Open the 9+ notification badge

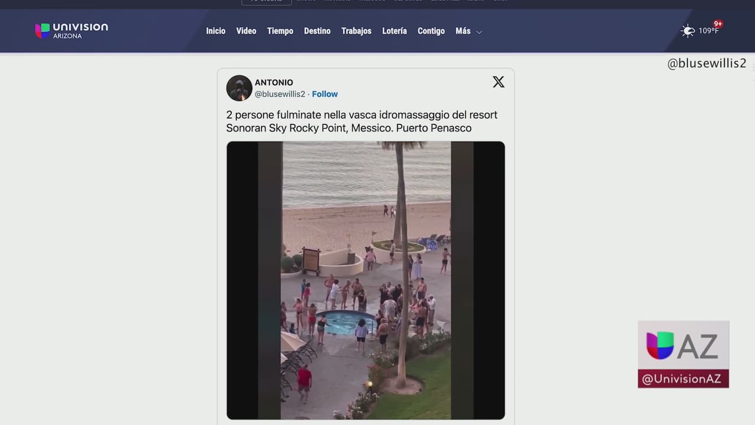(718, 24)
